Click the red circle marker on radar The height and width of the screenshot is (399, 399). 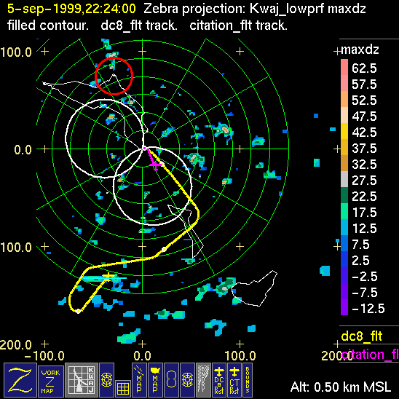point(114,76)
